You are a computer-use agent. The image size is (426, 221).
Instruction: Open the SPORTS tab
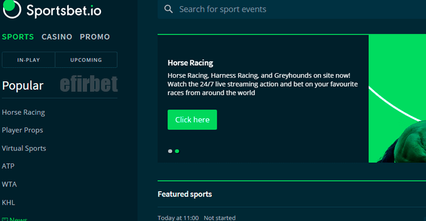tap(18, 36)
